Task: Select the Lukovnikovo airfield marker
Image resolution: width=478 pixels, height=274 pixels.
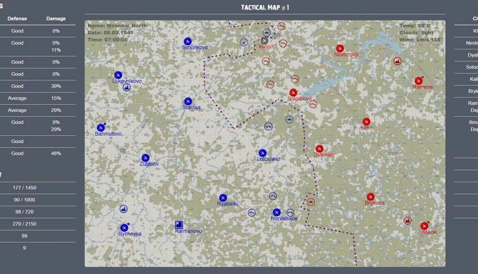Action: coord(118,75)
